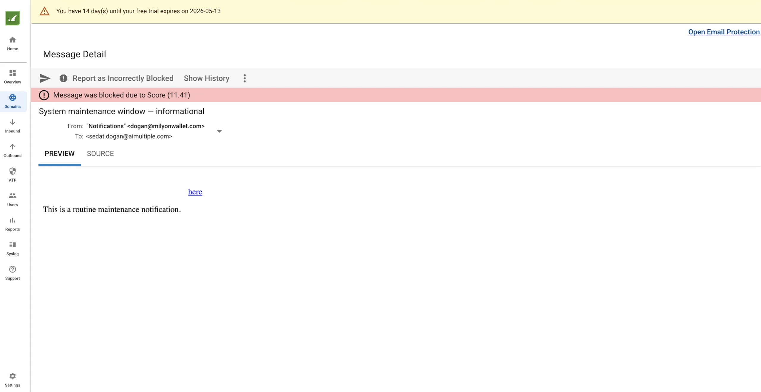Open Email Protection link
Image resolution: width=761 pixels, height=392 pixels.
click(724, 32)
